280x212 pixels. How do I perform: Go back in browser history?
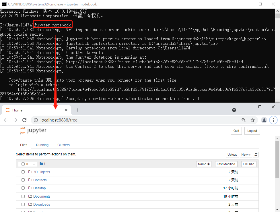[6, 120]
